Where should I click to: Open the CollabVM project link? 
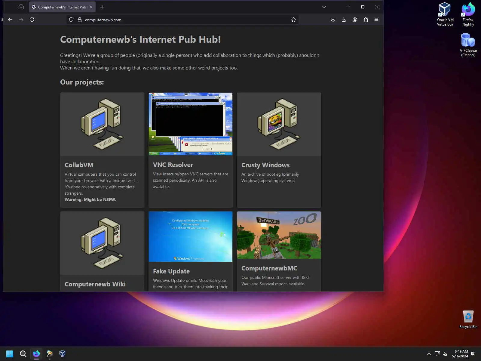pyautogui.click(x=79, y=165)
